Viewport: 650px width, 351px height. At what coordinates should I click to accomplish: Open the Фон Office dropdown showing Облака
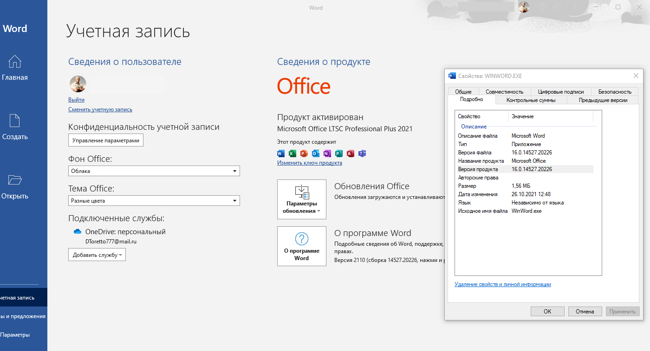(x=154, y=171)
